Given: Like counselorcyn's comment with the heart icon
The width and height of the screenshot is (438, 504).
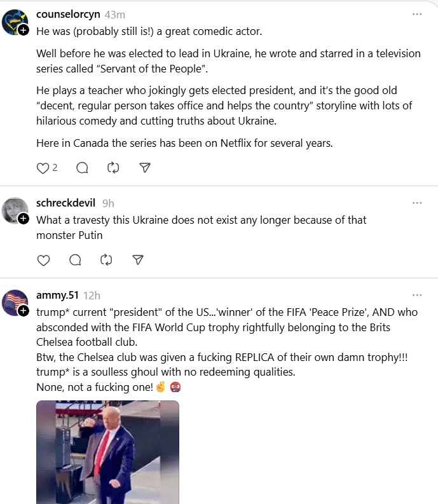Looking at the screenshot, I should tap(43, 168).
